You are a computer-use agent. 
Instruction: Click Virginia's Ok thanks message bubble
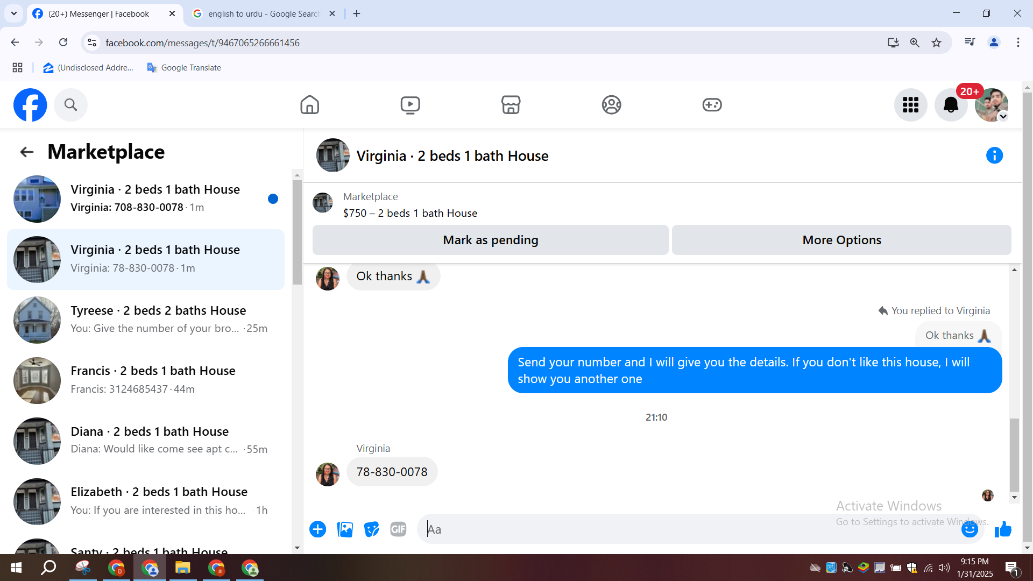click(x=393, y=277)
